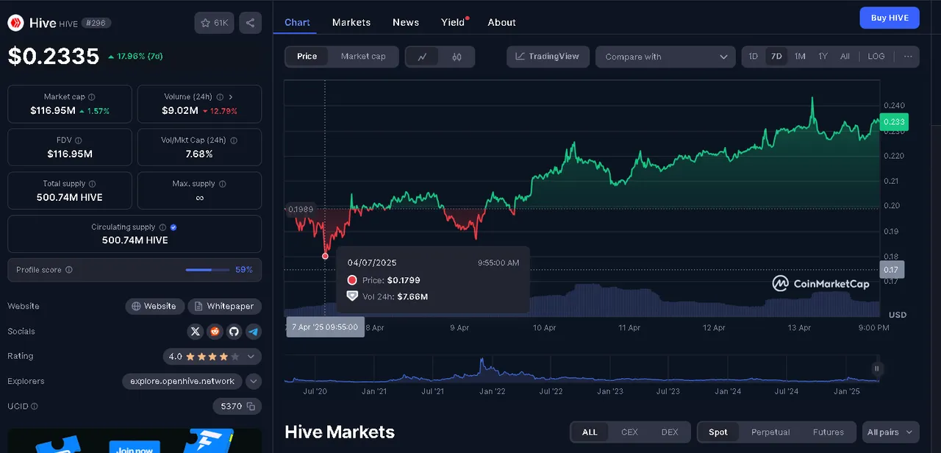Open FDV info tooltip icon
This screenshot has height=453, width=941.
(79, 140)
